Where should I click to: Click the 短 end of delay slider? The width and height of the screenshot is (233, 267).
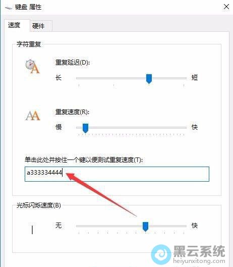(195, 78)
